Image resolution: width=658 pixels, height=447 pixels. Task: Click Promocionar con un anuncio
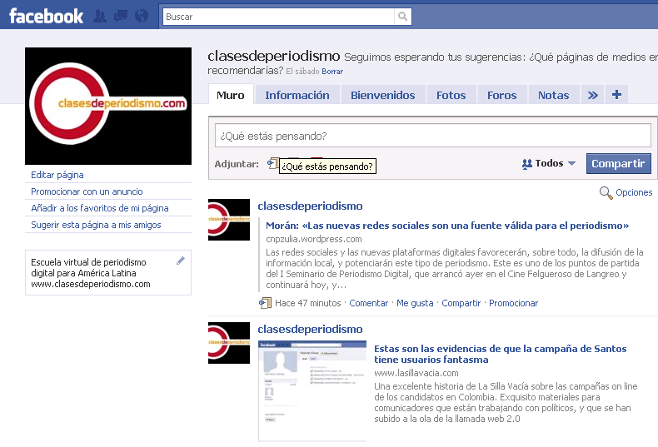pyautogui.click(x=87, y=191)
